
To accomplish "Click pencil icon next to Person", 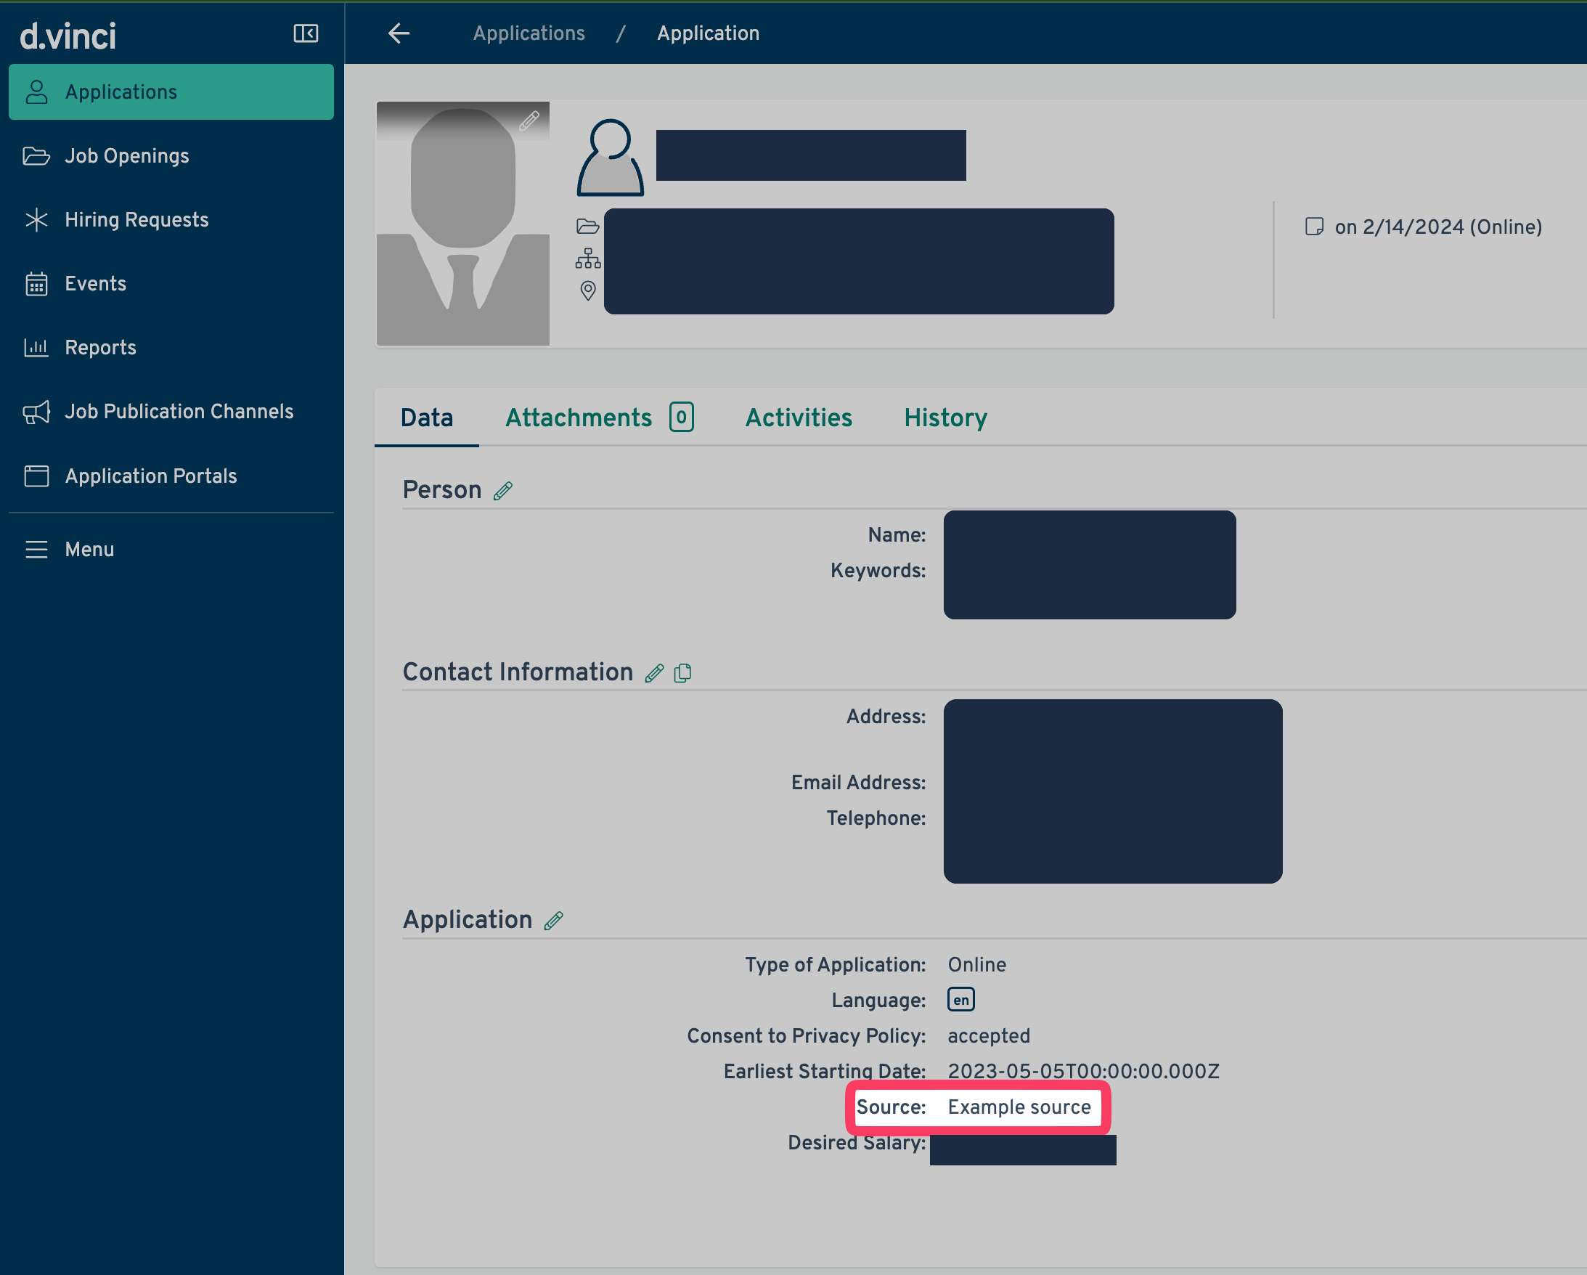I will coord(503,491).
